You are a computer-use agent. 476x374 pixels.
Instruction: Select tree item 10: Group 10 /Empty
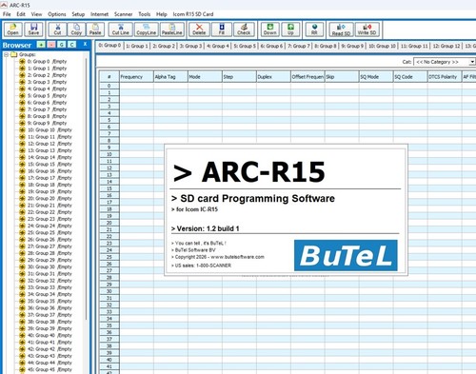pos(50,129)
